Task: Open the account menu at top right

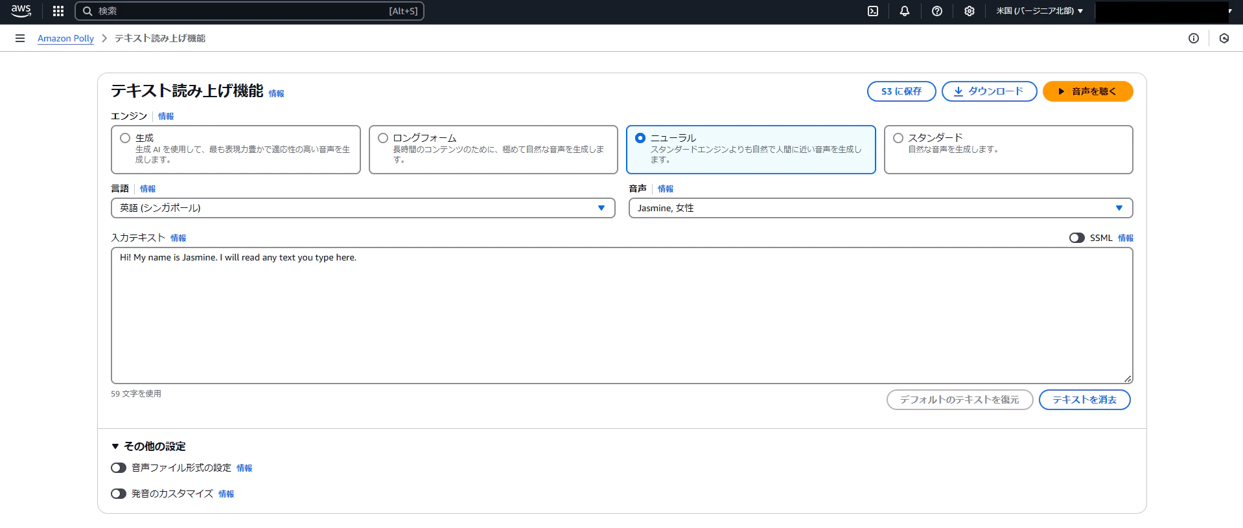Action: pos(1164,12)
